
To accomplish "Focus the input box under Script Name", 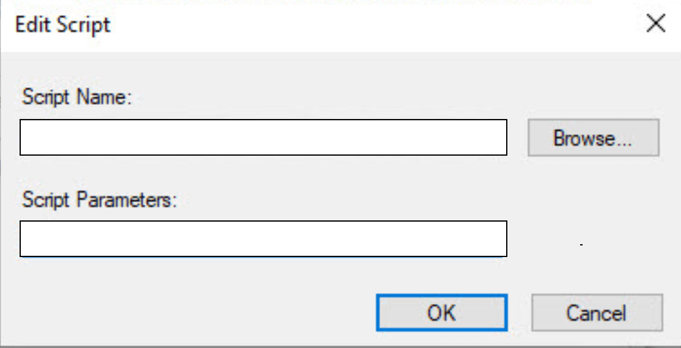I will click(x=263, y=137).
